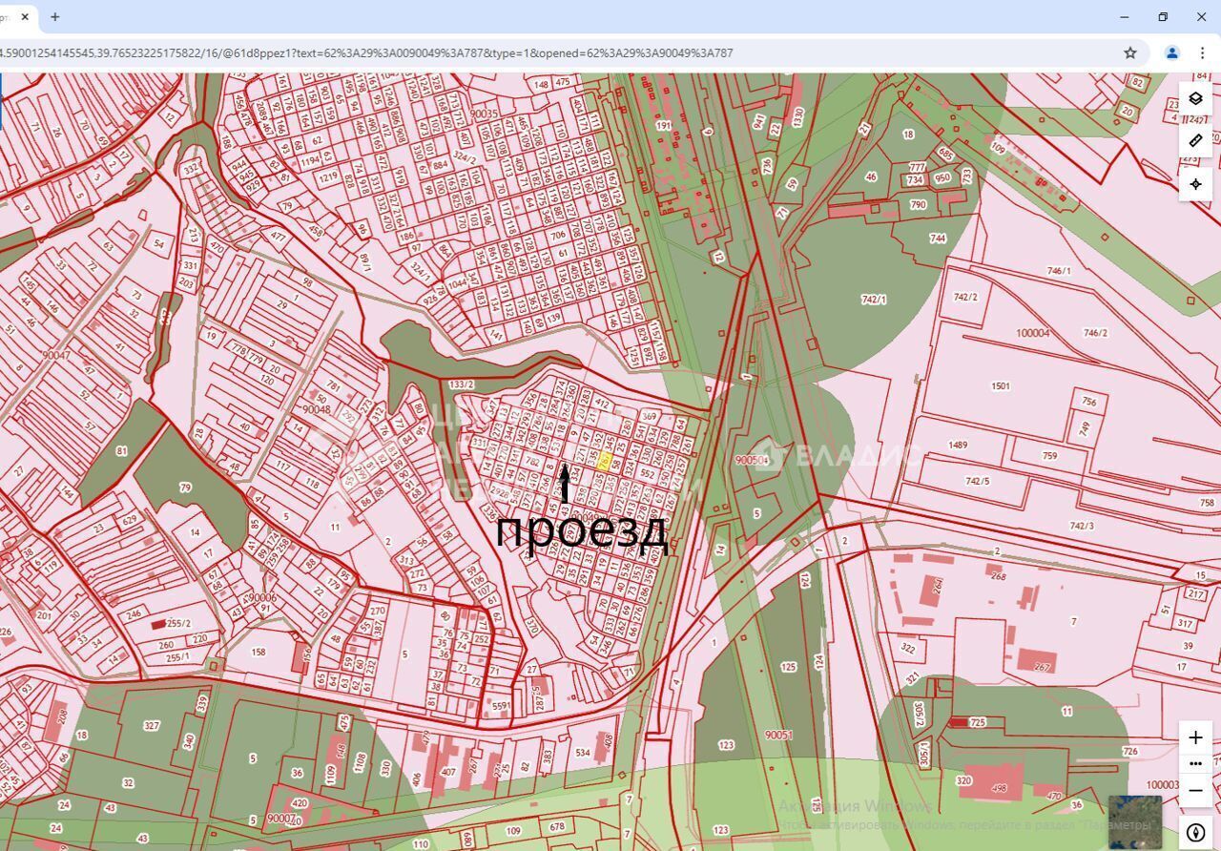
Task: Click parcel labeled 267
Action: 1043,667
